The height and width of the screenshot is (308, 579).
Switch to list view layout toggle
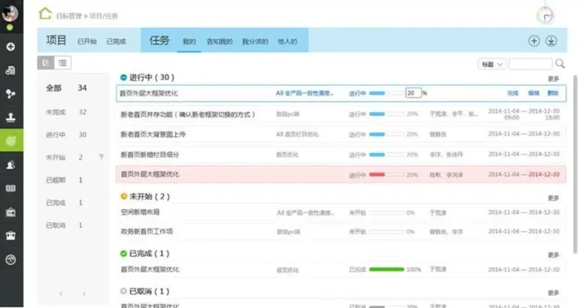63,63
